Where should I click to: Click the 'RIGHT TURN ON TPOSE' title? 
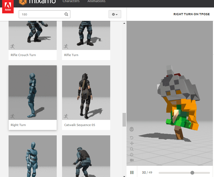[x=192, y=14]
